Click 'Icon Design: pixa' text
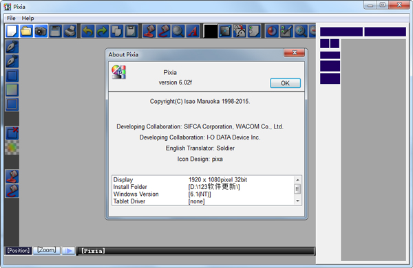Image resolution: width=413 pixels, height=268 pixels. click(x=200, y=159)
